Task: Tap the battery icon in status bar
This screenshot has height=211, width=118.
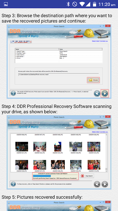Action: (x=94, y=4)
